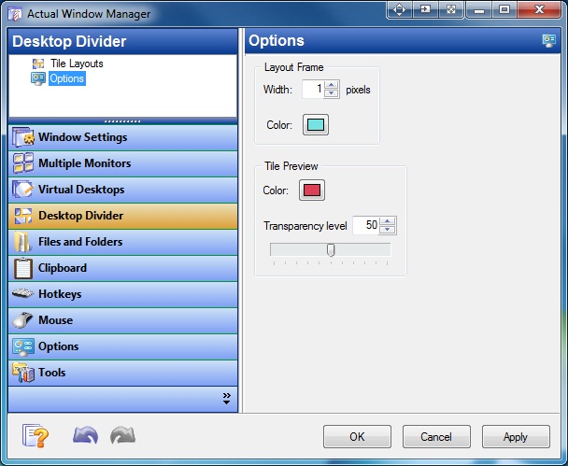The image size is (568, 466).
Task: Select Options item in Desktop Divider tree
Action: 67,78
